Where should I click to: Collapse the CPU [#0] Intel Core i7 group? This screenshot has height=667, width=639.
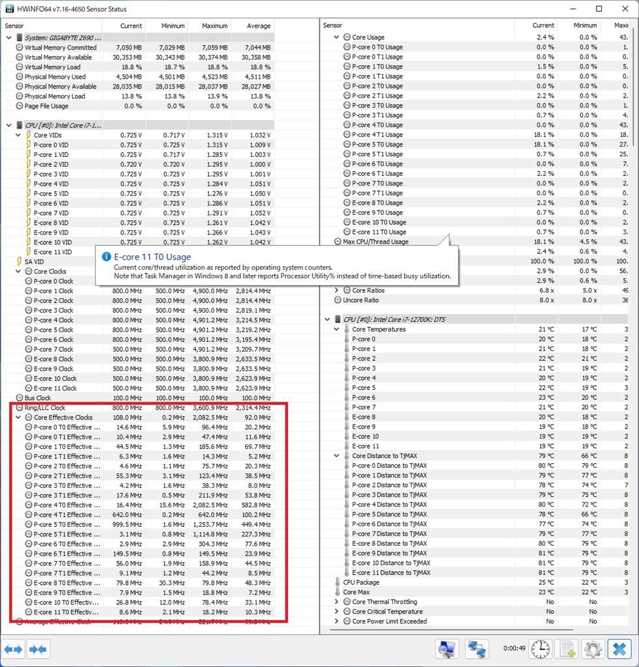click(9, 126)
